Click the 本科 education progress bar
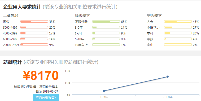Screen dimensions: 201x101 [x=178, y=33]
